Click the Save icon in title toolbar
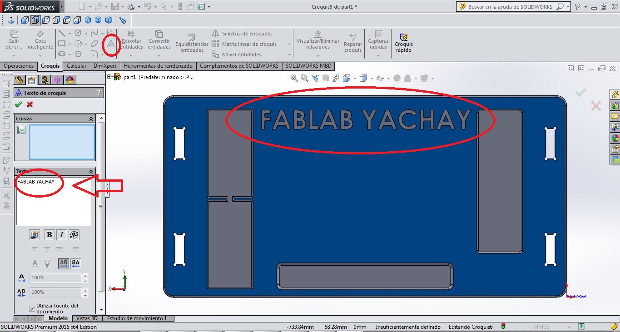This screenshot has width=620, height=332. click(x=115, y=6)
